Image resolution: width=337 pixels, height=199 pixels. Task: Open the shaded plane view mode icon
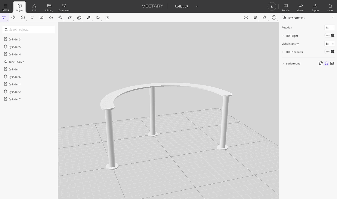click(255, 18)
